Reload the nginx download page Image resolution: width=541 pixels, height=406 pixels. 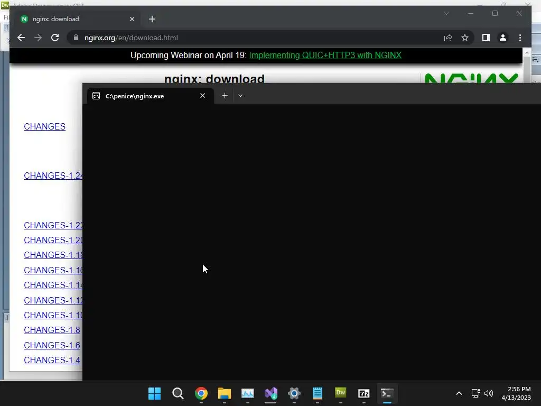click(x=55, y=38)
